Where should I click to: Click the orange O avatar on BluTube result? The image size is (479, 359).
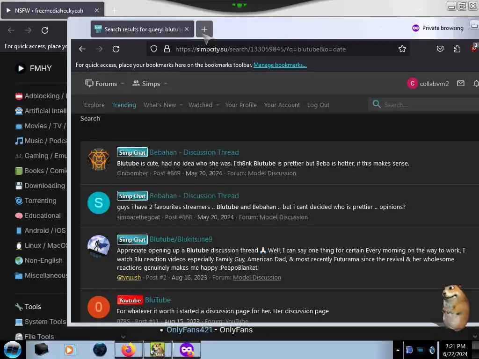pos(98,307)
